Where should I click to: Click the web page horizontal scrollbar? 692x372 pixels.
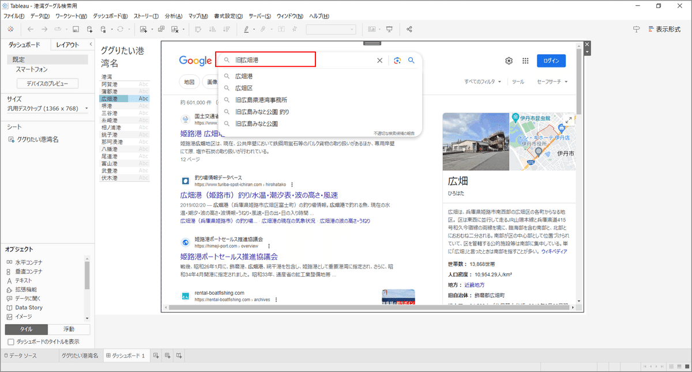pos(368,308)
